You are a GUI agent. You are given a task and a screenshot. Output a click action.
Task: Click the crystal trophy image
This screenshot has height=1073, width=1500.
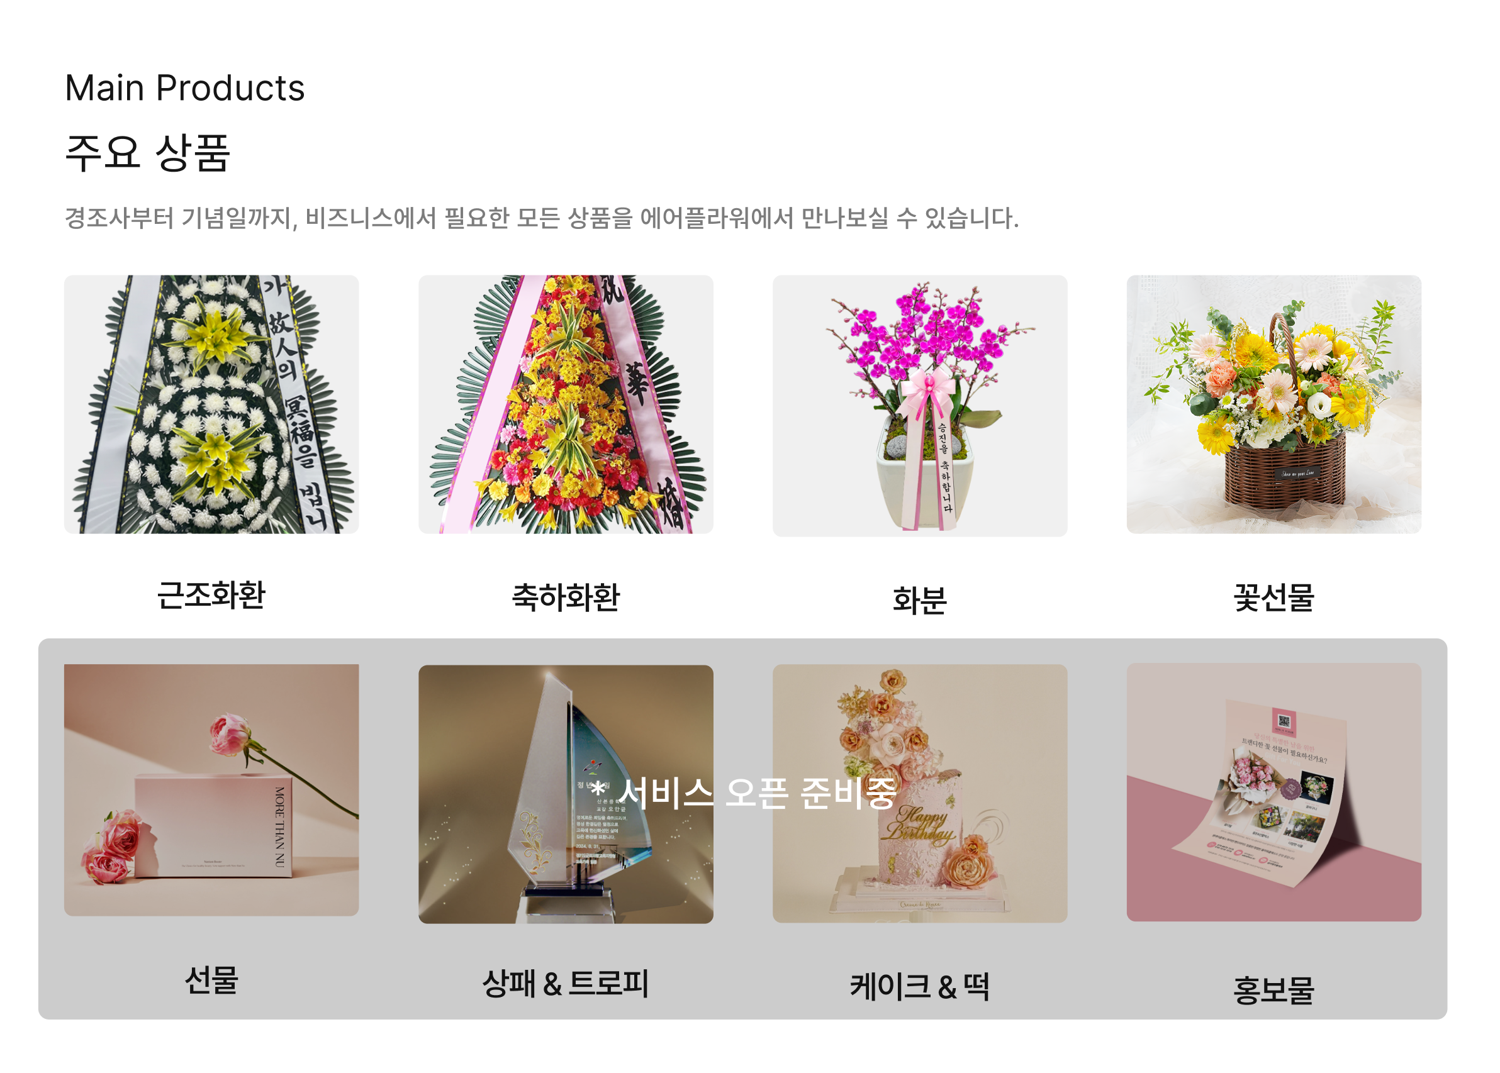(566, 794)
